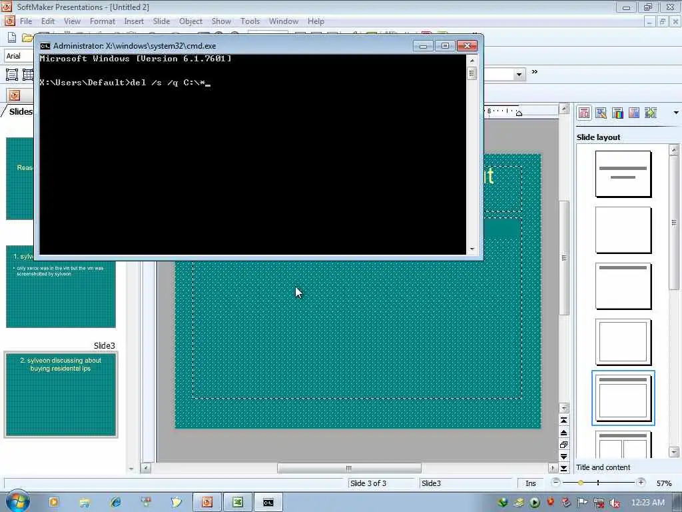Click the cmd window system icon in title bar

click(x=45, y=46)
